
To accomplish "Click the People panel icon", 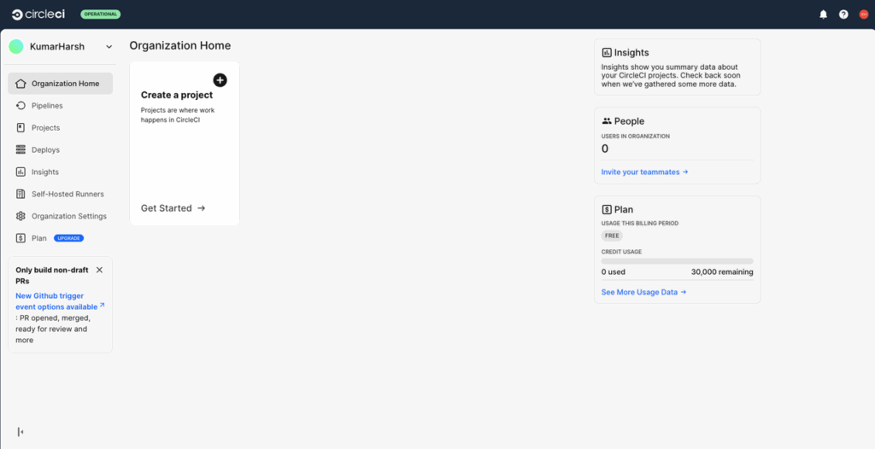I will (607, 121).
